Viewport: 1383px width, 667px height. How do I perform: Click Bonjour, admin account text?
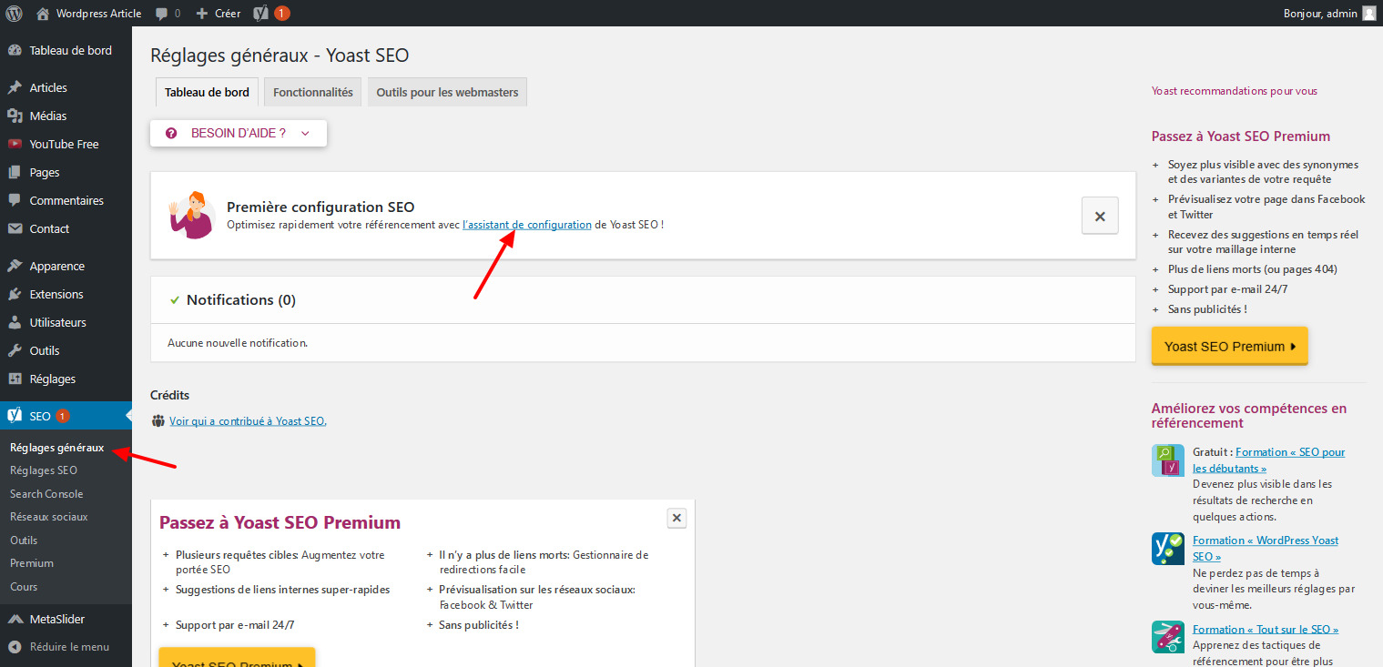pyautogui.click(x=1321, y=13)
